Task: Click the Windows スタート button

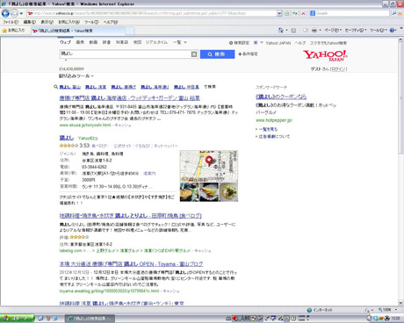Action: (17, 319)
